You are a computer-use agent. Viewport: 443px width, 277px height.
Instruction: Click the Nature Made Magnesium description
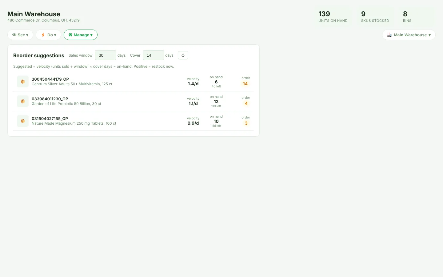(x=74, y=123)
